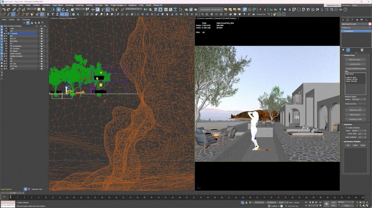
Task: Collapse the Corona Proxy rollout
Action: pos(349,55)
